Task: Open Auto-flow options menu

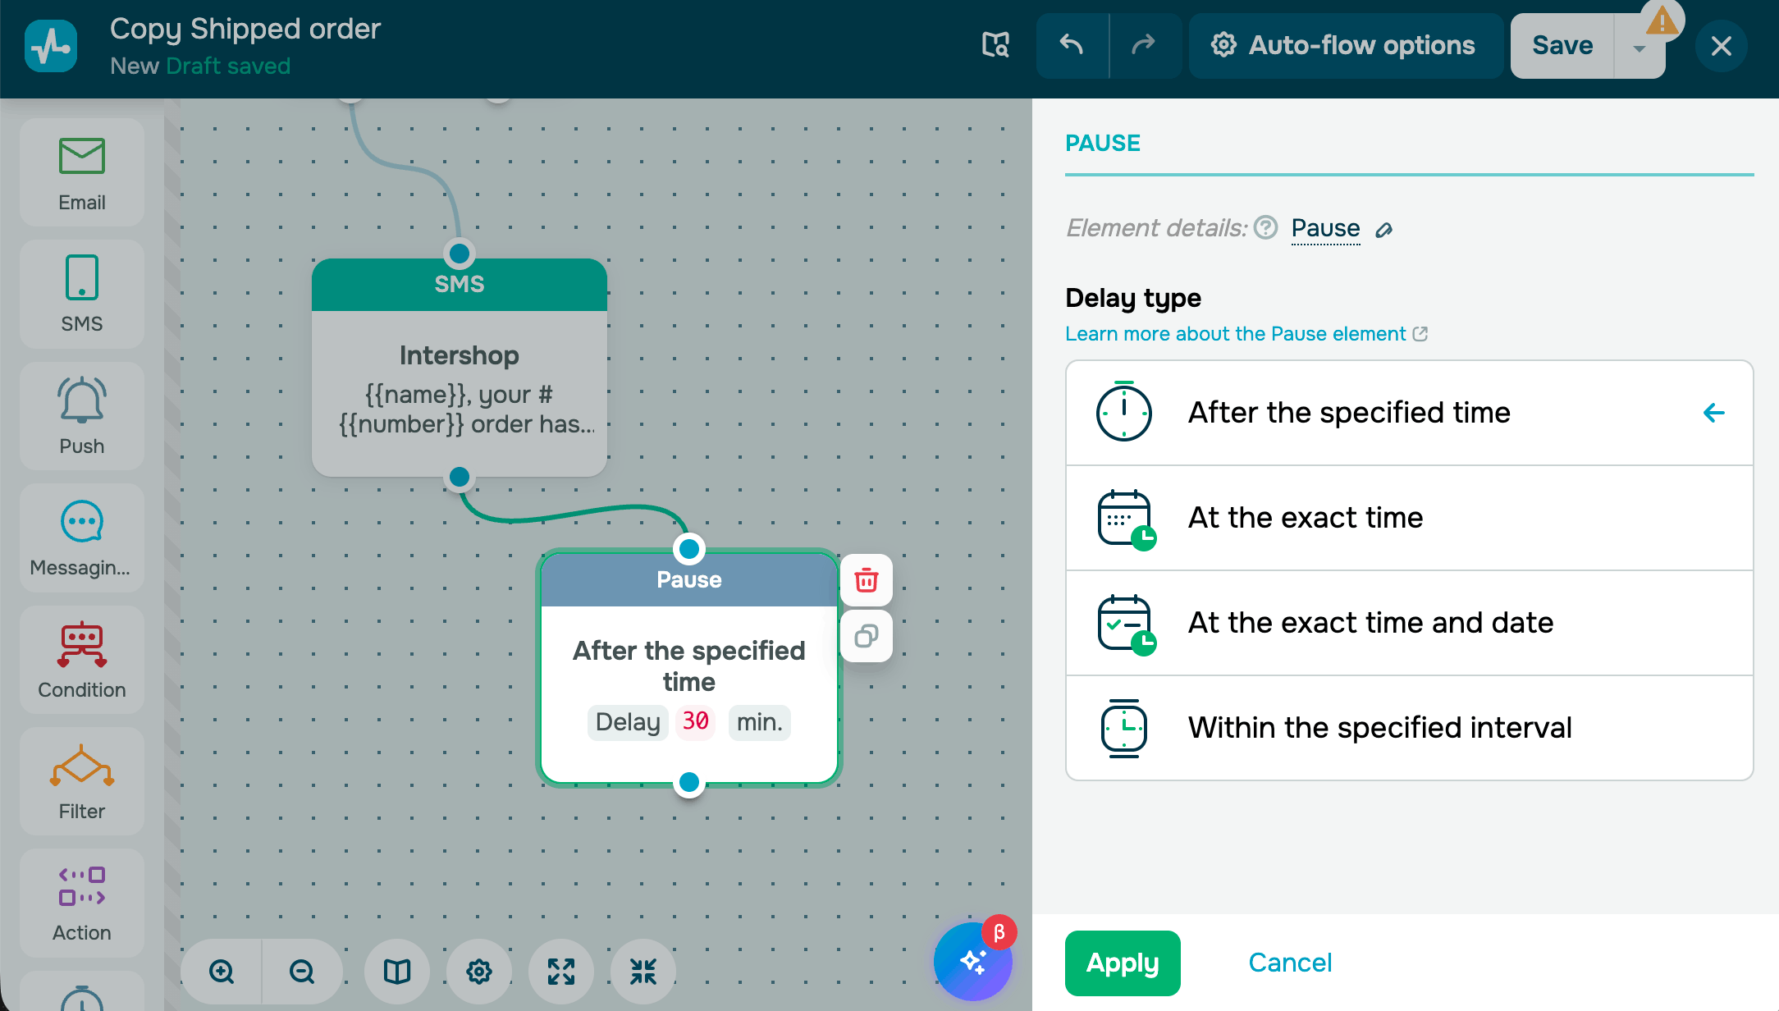Action: (x=1345, y=46)
